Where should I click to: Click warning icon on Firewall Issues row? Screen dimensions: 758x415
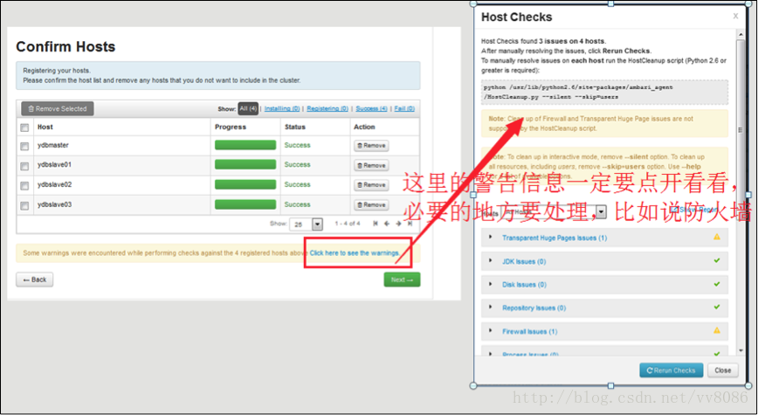[x=716, y=330]
